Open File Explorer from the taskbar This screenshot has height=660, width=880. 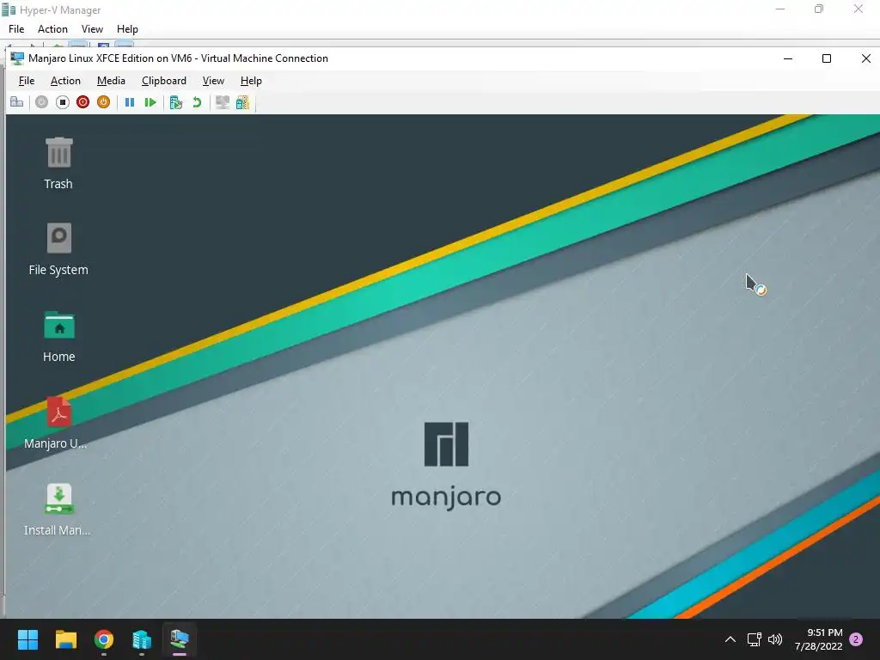click(65, 639)
